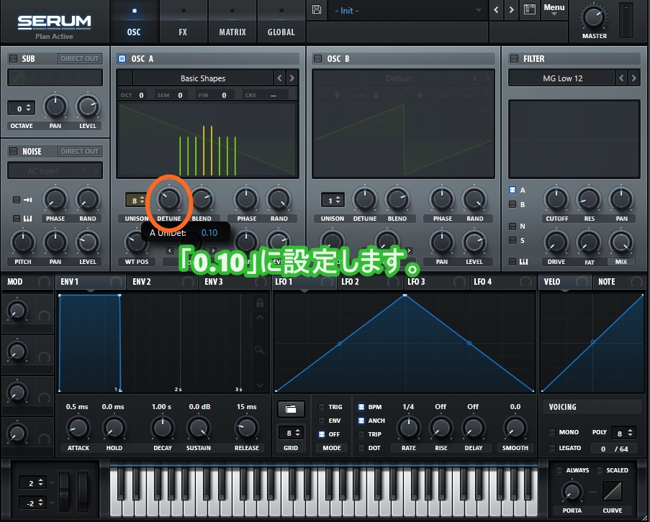Open the Basic Shapes wavetable selector
This screenshot has height=522, width=650.
coord(203,78)
